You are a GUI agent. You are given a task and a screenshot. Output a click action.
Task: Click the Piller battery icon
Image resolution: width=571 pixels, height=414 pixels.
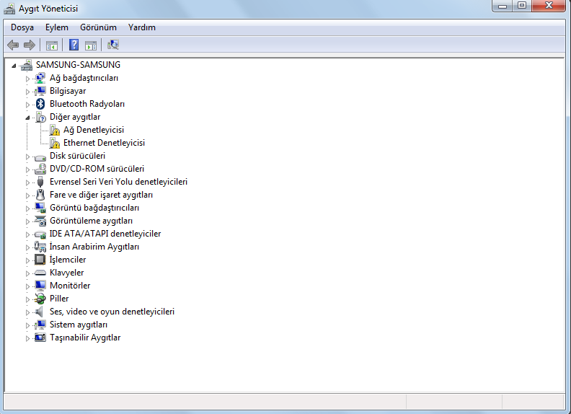point(40,299)
